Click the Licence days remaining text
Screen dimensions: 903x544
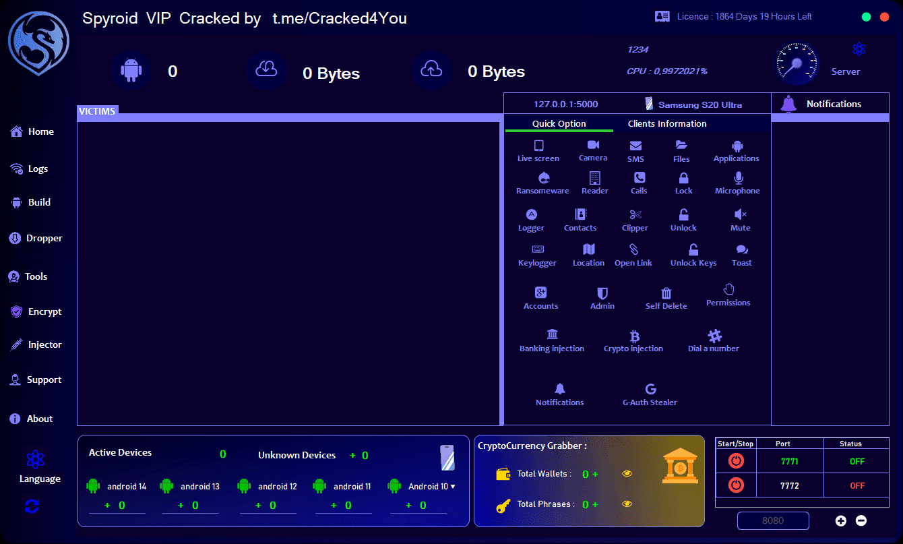coord(745,16)
